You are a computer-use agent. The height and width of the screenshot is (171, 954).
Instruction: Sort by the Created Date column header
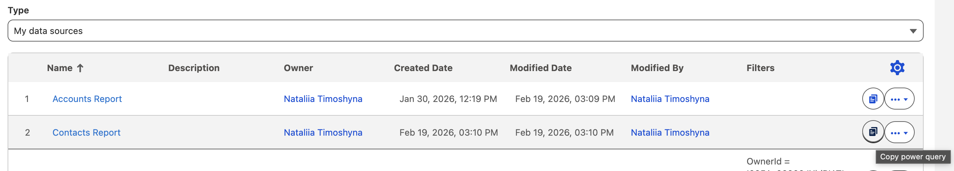423,68
